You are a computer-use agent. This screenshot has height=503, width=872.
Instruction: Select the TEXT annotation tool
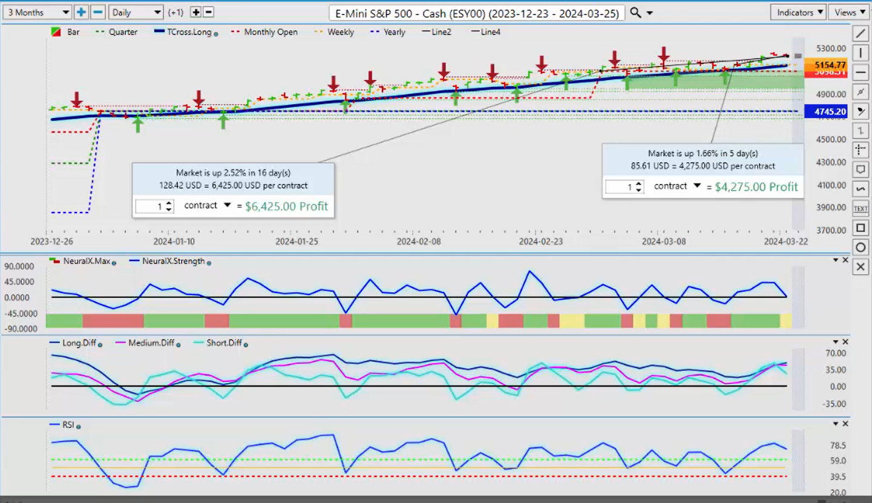point(861,208)
